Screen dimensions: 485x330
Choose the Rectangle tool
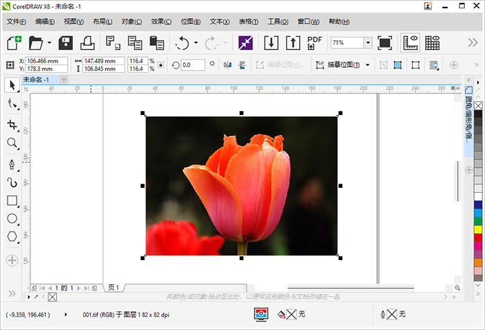click(12, 201)
